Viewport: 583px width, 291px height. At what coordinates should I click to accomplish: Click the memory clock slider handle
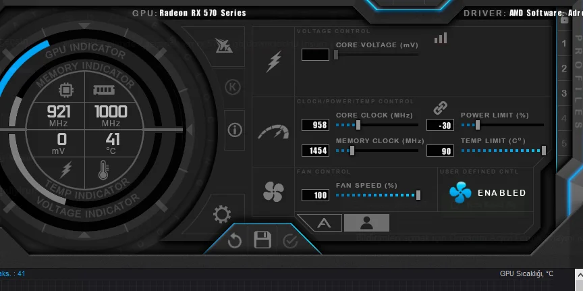[x=352, y=151]
